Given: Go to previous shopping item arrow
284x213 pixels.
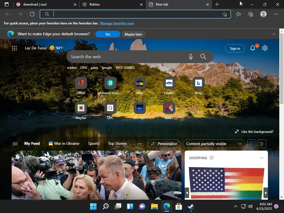Looking at the screenshot, I should [x=187, y=193].
